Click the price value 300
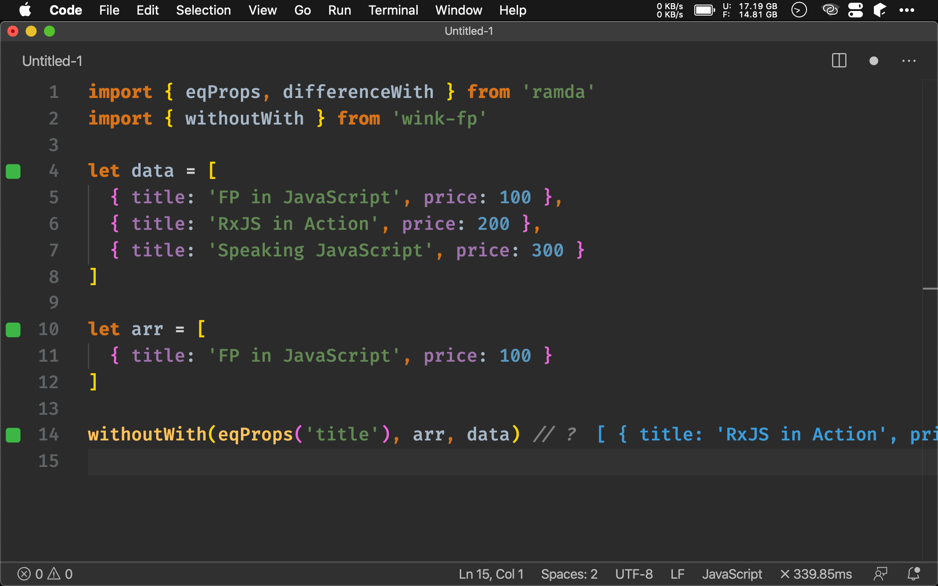 547,250
